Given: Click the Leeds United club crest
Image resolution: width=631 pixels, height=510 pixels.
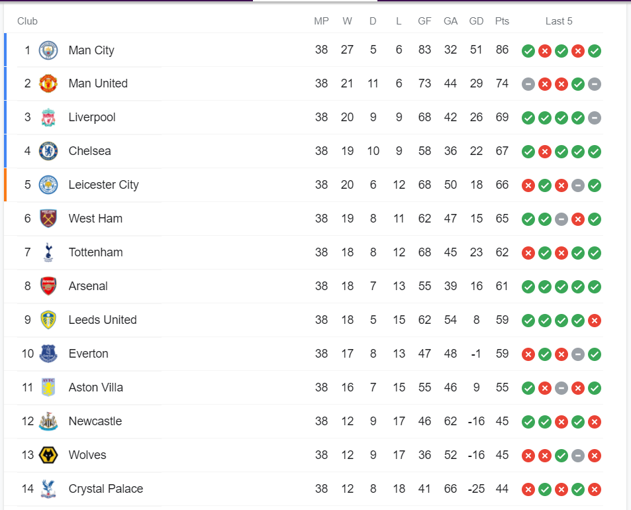Looking at the screenshot, I should point(48,320).
